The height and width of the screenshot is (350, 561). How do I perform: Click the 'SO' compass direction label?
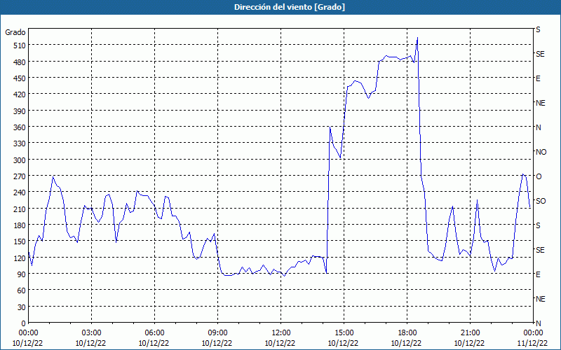pos(541,201)
